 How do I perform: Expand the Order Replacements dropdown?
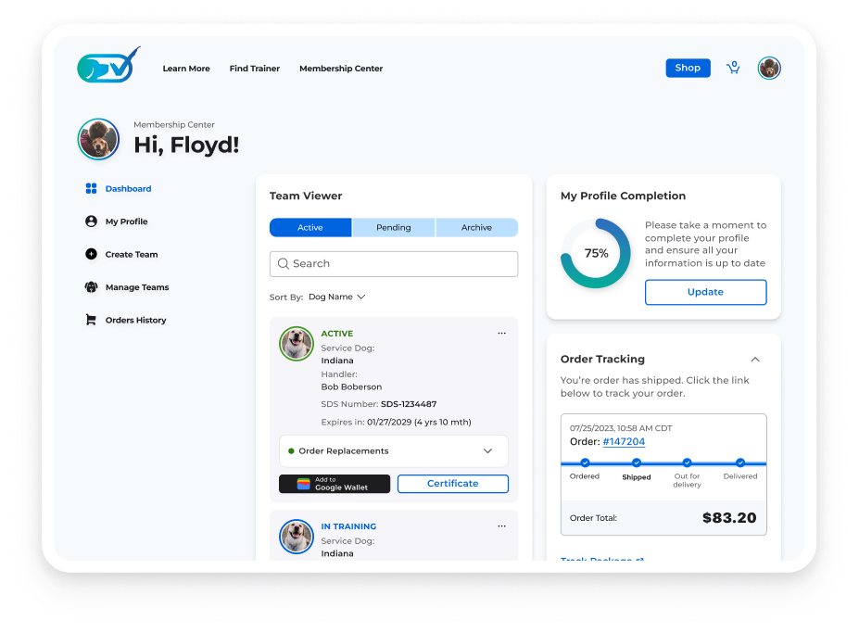[393, 451]
